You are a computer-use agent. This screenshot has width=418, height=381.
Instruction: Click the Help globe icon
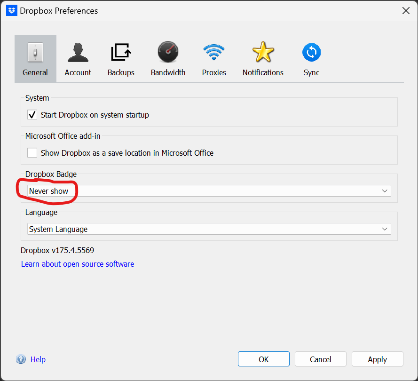[x=21, y=359]
